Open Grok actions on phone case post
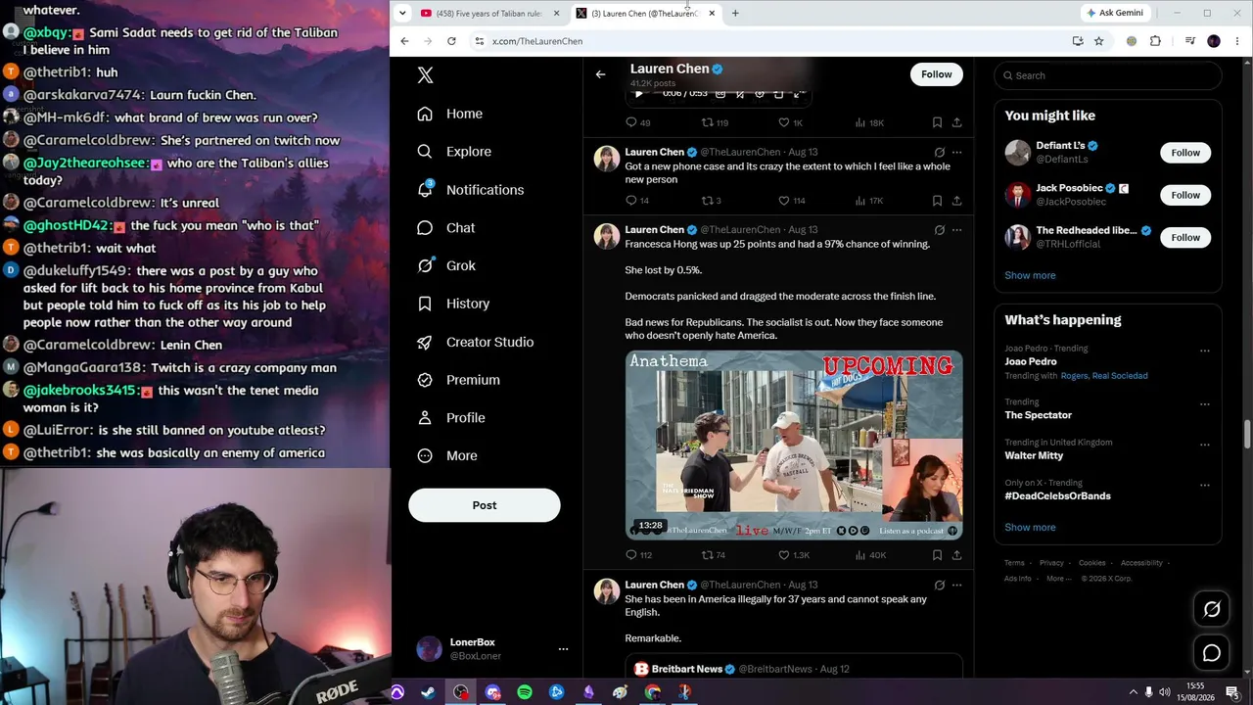1253x705 pixels. coord(939,152)
